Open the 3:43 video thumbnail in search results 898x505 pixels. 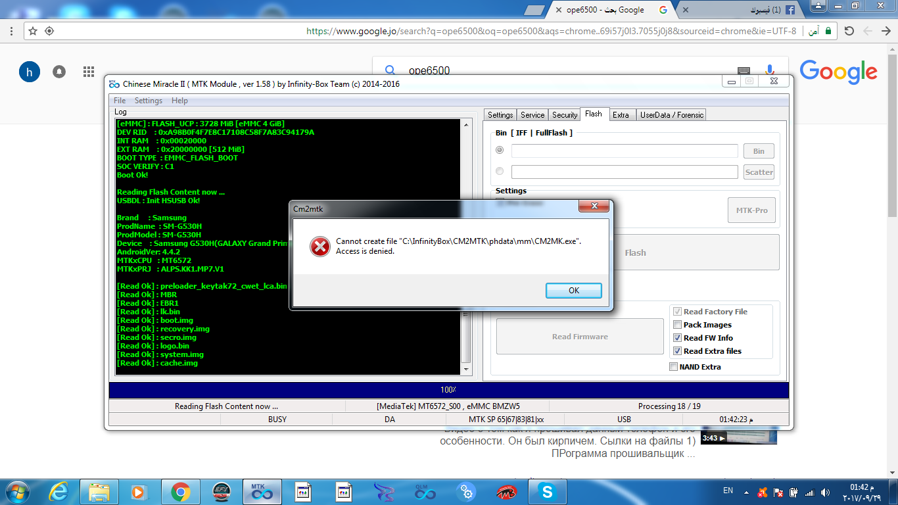pos(739,437)
